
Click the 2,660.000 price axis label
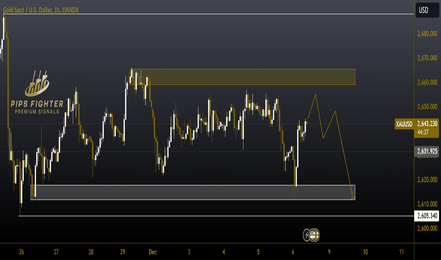[427, 83]
